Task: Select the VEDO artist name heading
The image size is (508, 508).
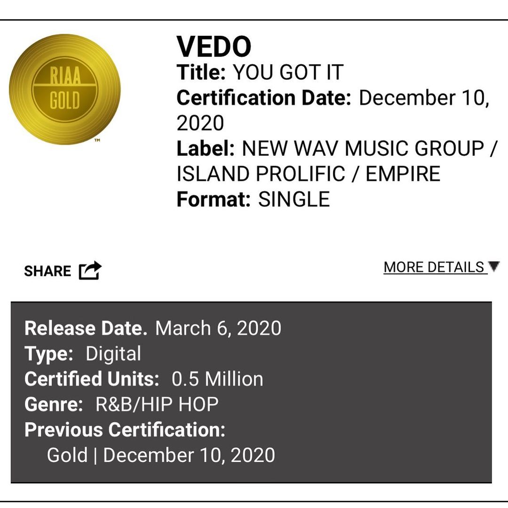Action: coord(214,47)
